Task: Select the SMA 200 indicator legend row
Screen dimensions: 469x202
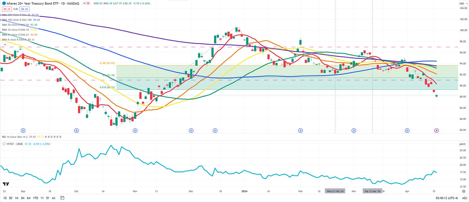Action: (x=20, y=15)
